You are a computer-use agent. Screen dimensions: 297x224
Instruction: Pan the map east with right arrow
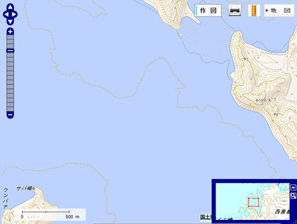[15, 15]
